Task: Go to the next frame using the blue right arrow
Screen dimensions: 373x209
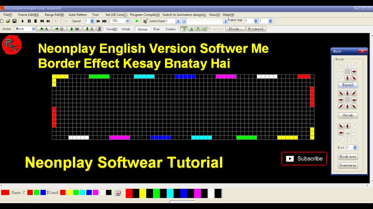Action: pos(225,21)
